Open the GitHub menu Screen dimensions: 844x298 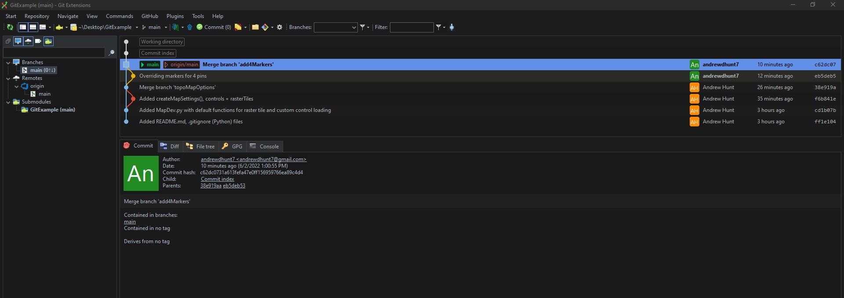[150, 16]
